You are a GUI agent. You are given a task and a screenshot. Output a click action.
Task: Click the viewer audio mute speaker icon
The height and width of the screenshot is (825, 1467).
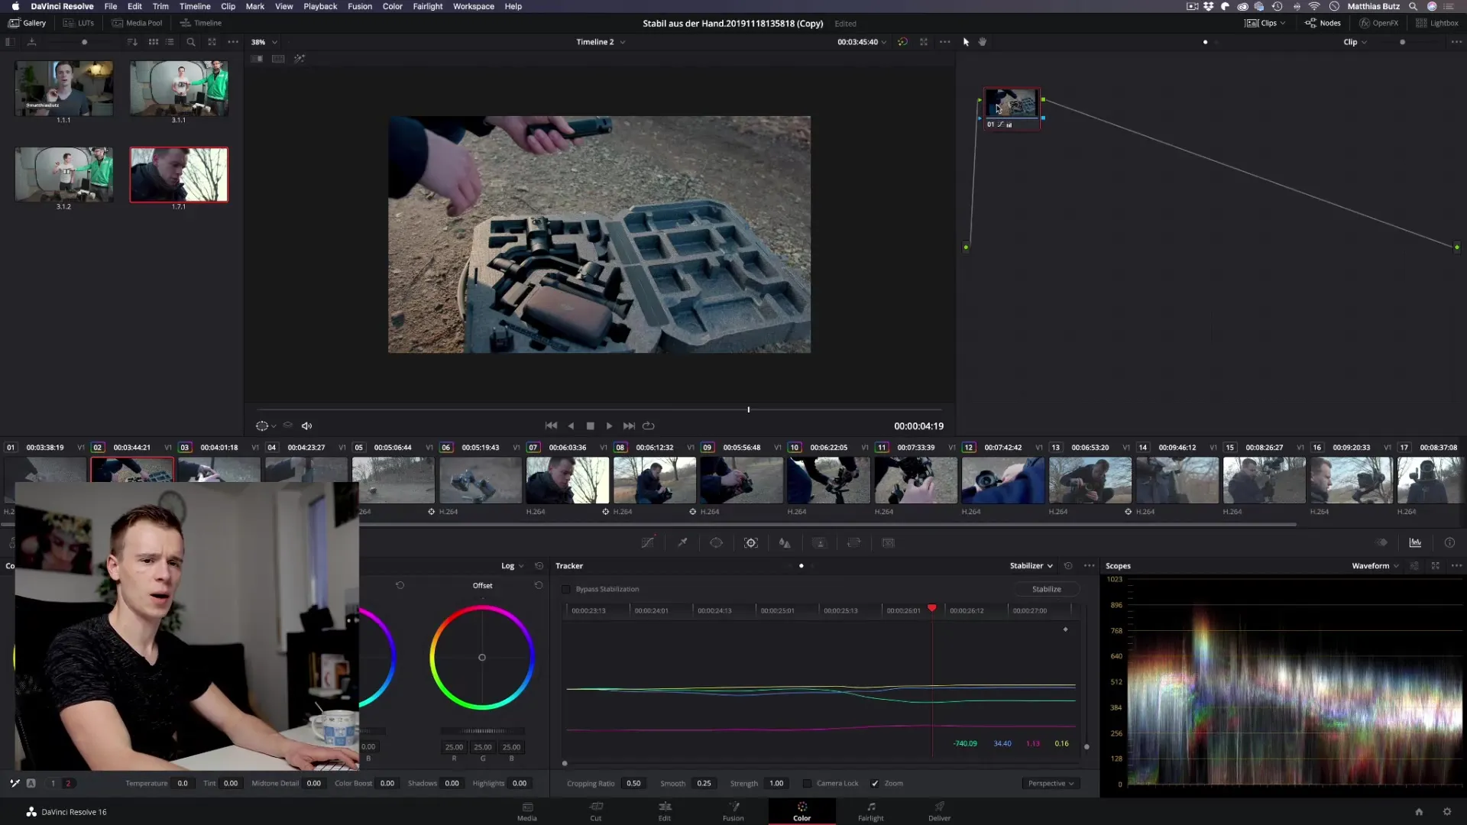coord(306,426)
